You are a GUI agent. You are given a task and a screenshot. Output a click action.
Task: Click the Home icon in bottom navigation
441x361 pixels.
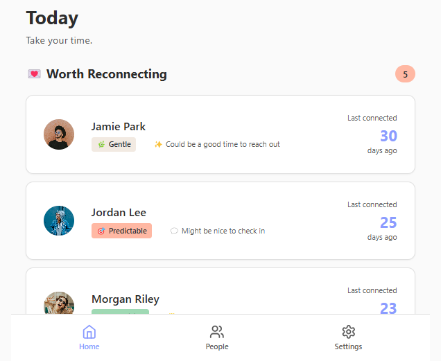tap(89, 332)
